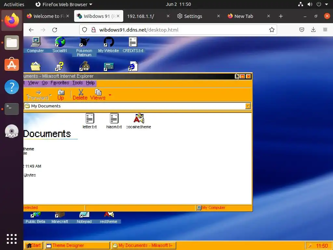Save page to Pocket
Image resolution: width=333 pixels, height=250 pixels.
click(301, 30)
